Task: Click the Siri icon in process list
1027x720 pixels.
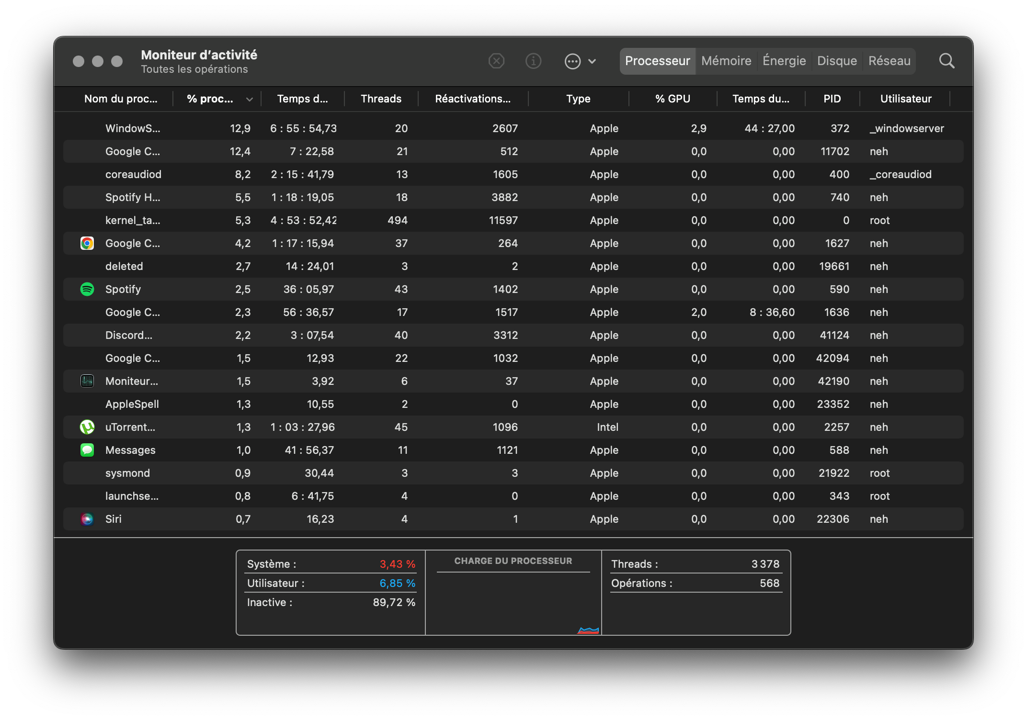Action: (87, 519)
